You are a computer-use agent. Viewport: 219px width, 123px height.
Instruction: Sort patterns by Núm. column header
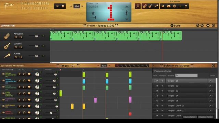click(155, 76)
